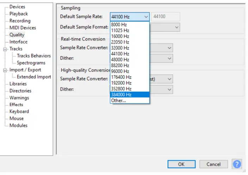Switch to the Recording preferences page
Viewport: 248px width, 175px height.
point(20,21)
